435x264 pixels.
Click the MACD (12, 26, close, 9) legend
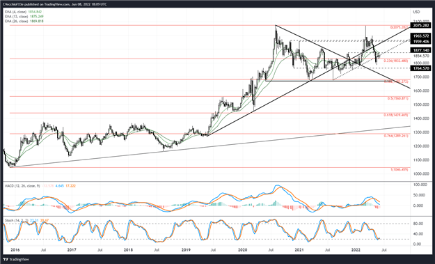click(23, 185)
